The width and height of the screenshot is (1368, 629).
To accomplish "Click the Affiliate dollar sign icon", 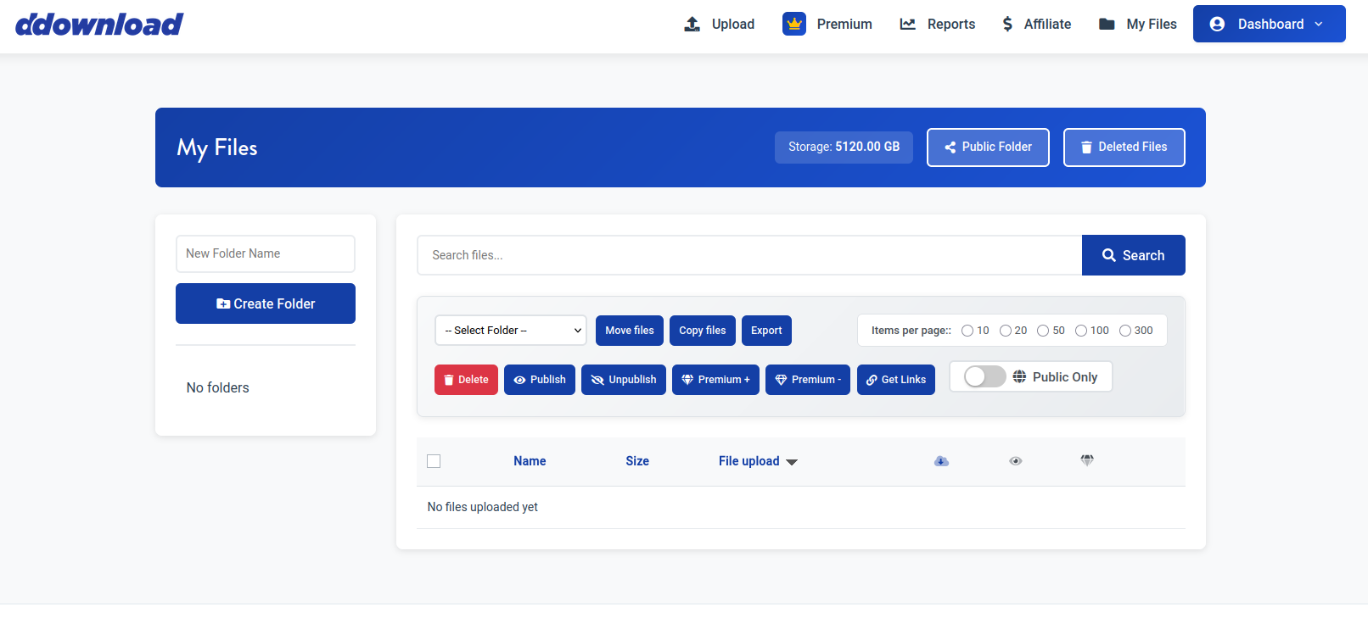I will tap(1007, 24).
